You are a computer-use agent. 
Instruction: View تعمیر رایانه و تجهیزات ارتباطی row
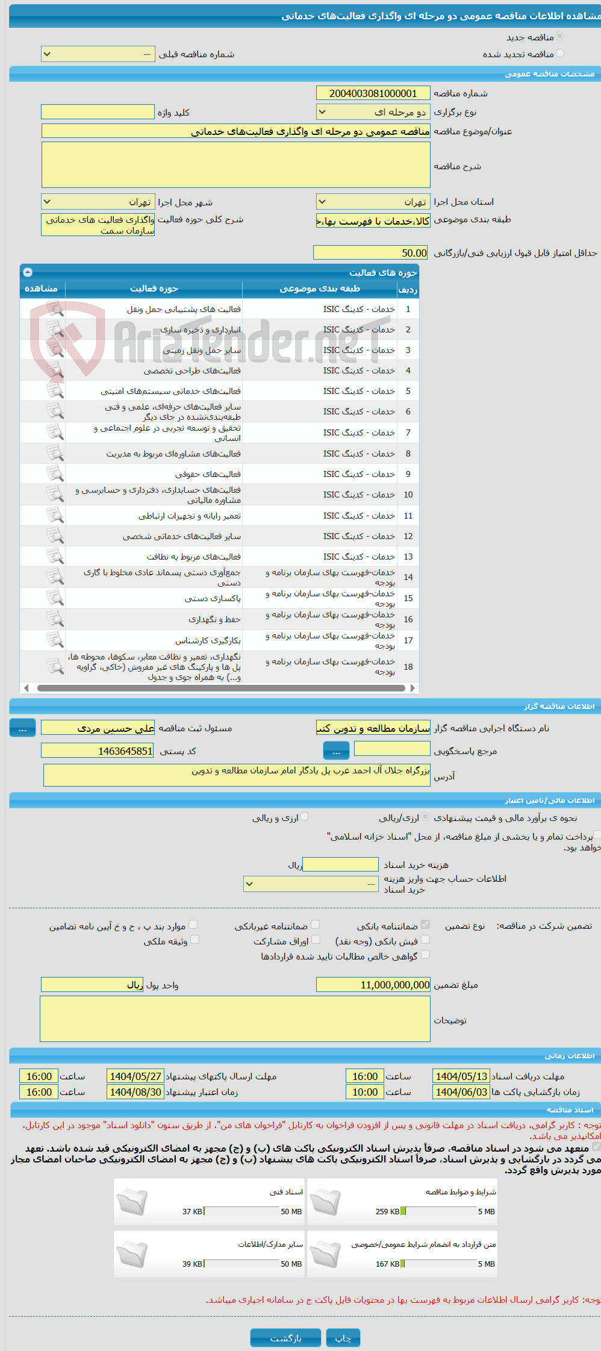55,516
